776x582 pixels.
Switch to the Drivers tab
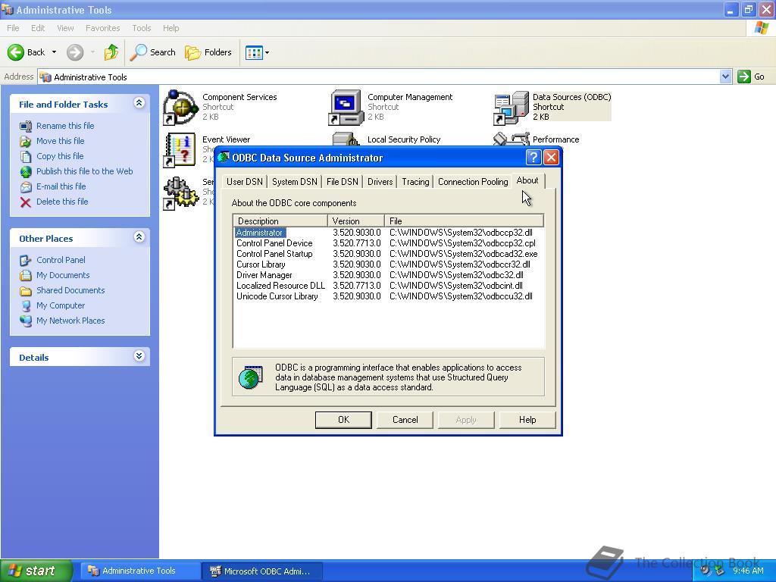380,182
